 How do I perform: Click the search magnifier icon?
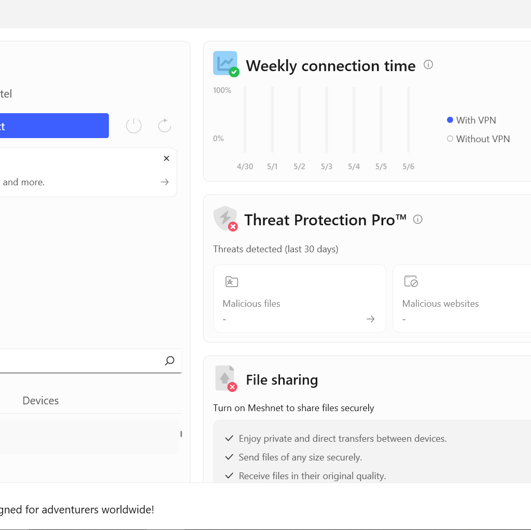tap(170, 360)
